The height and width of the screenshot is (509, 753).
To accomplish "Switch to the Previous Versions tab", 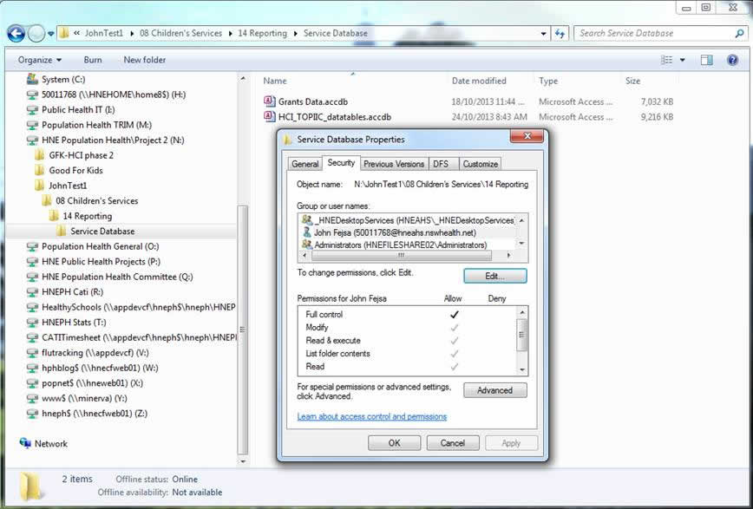I will (x=393, y=164).
